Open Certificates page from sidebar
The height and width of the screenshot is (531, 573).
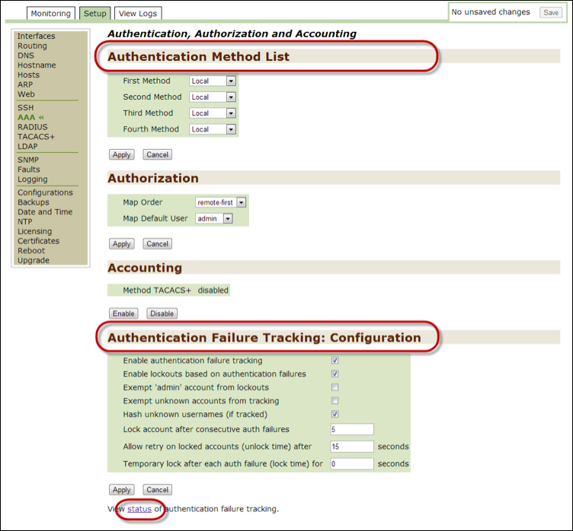(x=38, y=241)
